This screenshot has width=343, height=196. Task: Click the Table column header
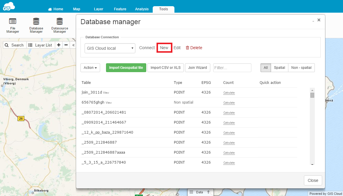coord(86,83)
